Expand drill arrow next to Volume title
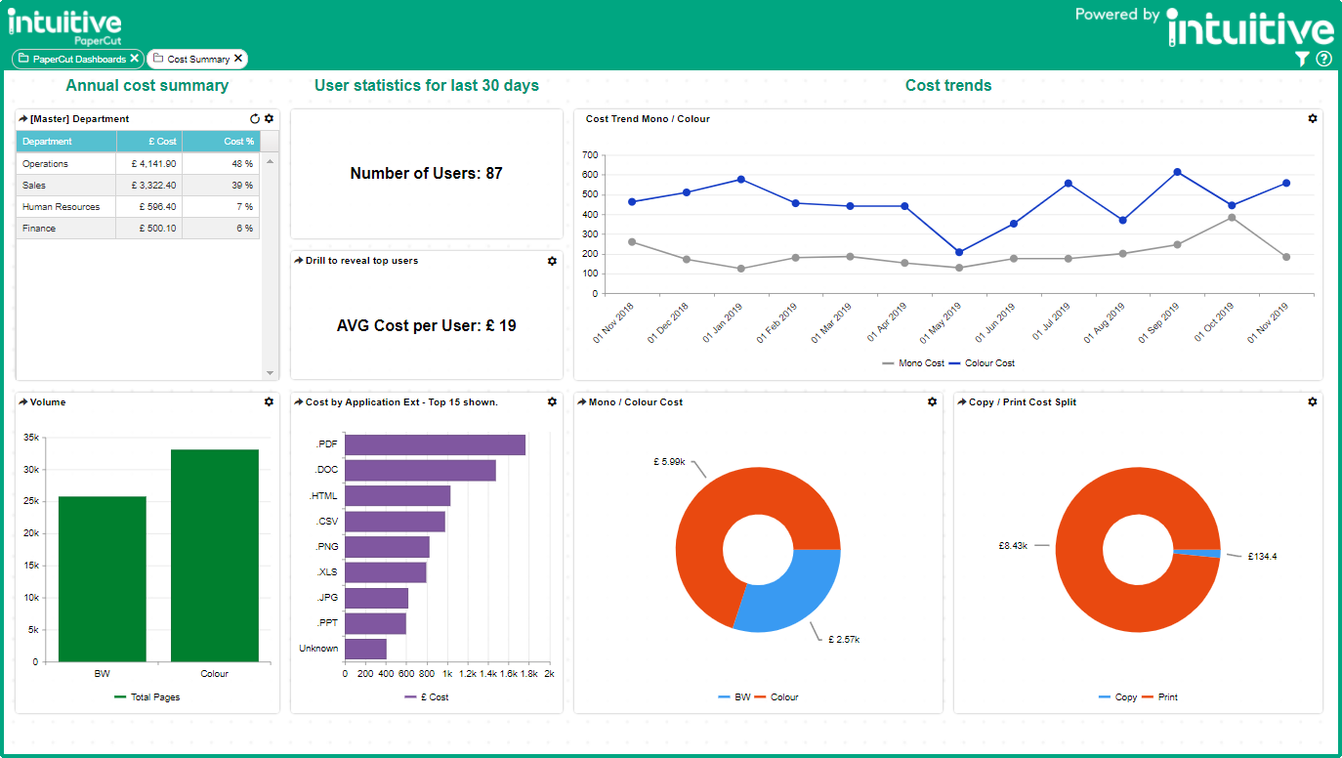 [23, 401]
